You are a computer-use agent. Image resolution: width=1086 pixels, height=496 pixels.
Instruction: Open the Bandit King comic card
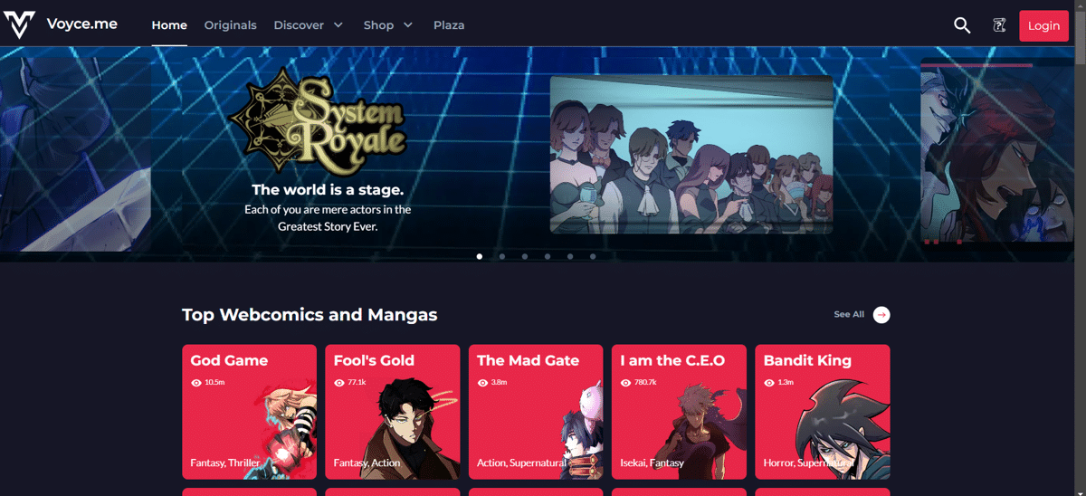822,412
